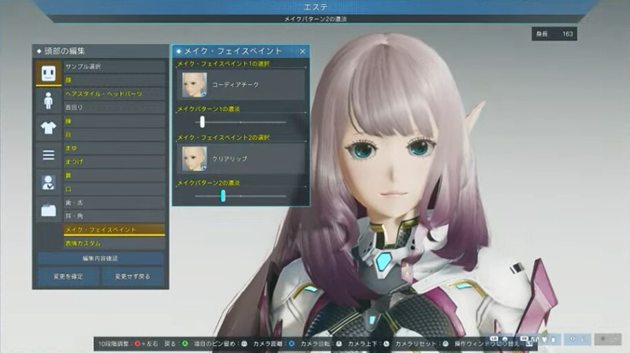630x353 pixels.
Task: Choose the コーディアチーク face paint 1 entry
Action: coord(241,85)
